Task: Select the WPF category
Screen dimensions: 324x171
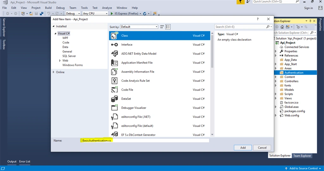Action: pos(65,38)
